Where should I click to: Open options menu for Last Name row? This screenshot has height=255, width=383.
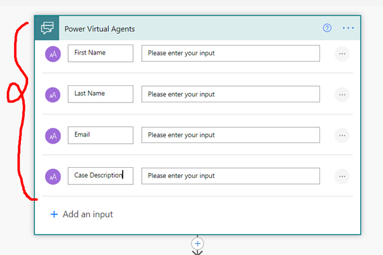pos(342,95)
